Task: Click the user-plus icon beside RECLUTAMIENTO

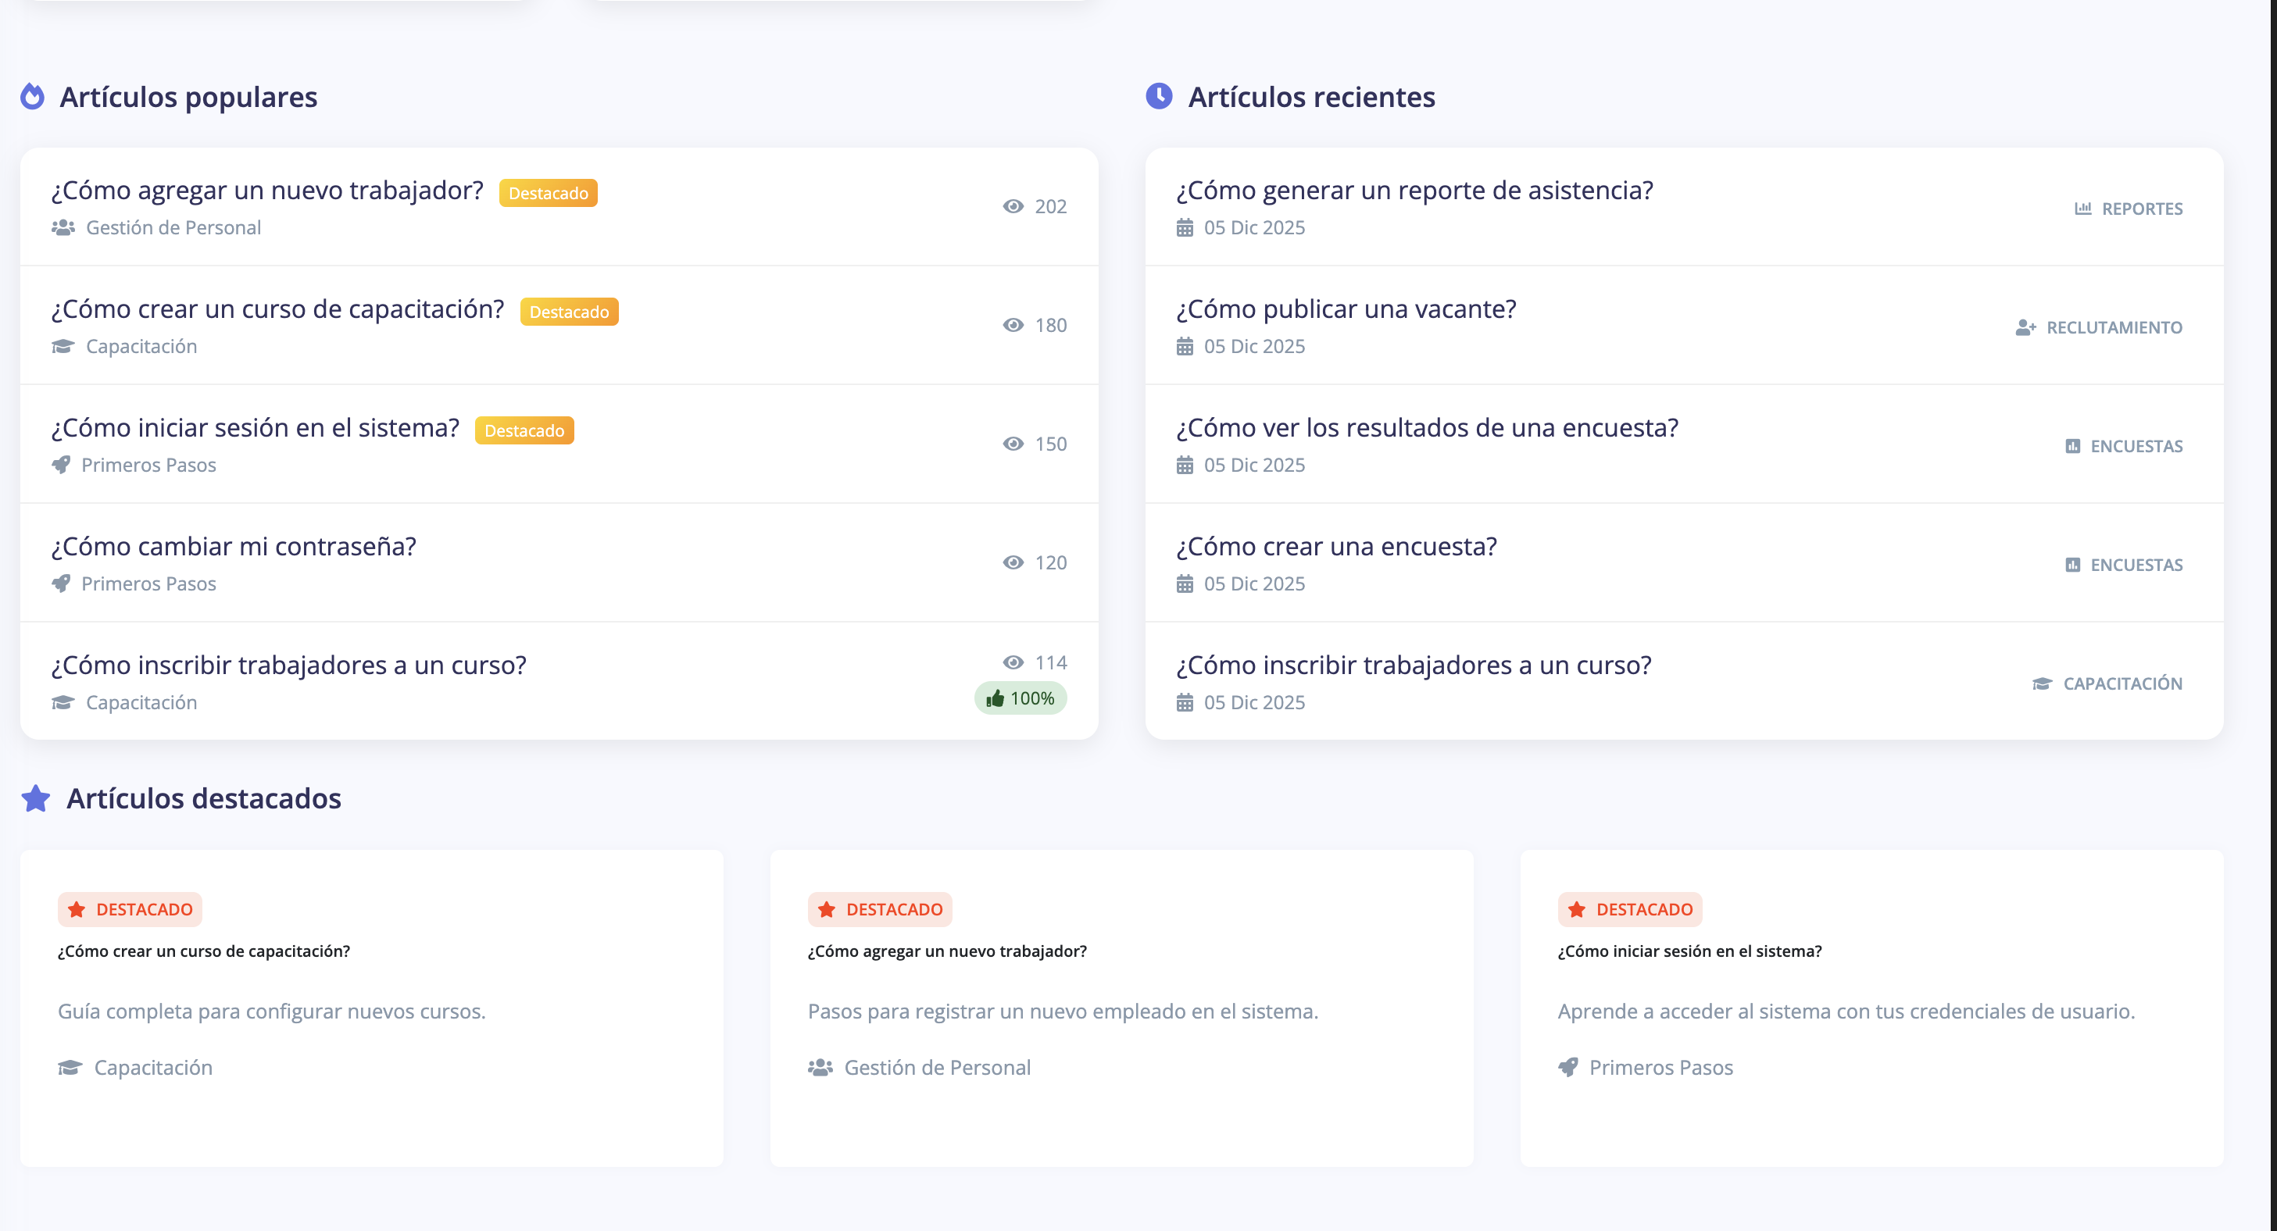Action: tap(2025, 328)
